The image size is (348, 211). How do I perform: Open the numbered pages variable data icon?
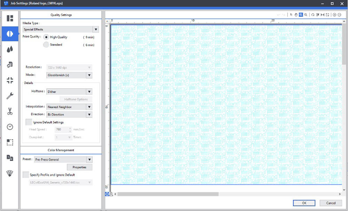coord(10,158)
